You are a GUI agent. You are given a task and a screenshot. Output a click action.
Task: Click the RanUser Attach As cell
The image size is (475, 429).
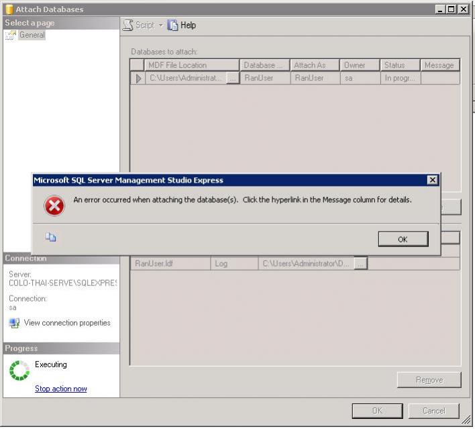coord(315,78)
